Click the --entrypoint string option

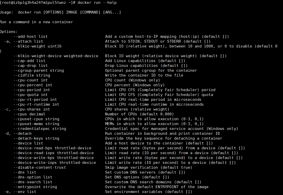point(35,187)
